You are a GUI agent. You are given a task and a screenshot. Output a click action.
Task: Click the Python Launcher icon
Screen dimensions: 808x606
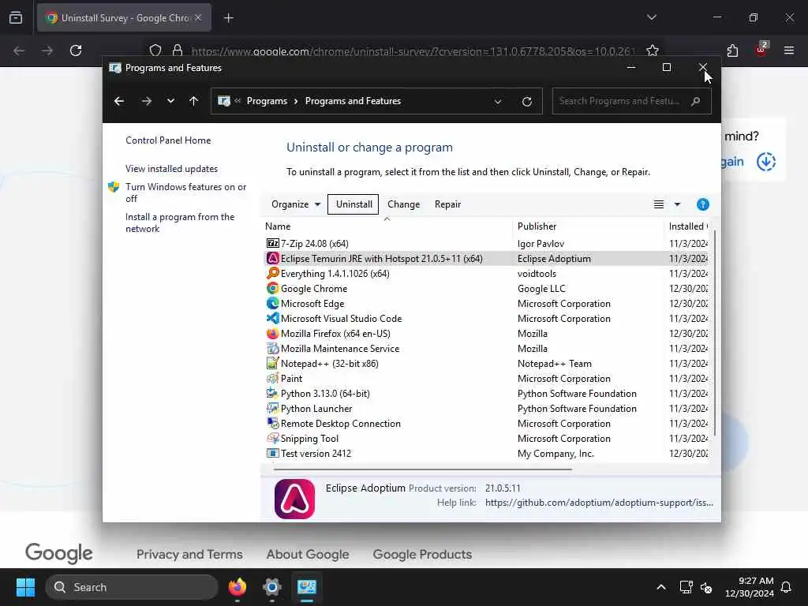coord(272,408)
